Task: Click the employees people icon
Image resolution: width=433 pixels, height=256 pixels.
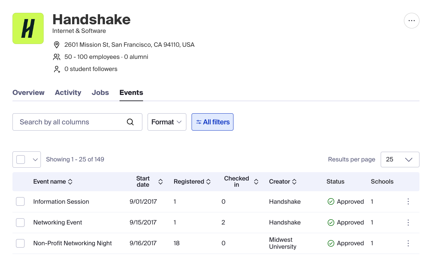Action: 57,57
